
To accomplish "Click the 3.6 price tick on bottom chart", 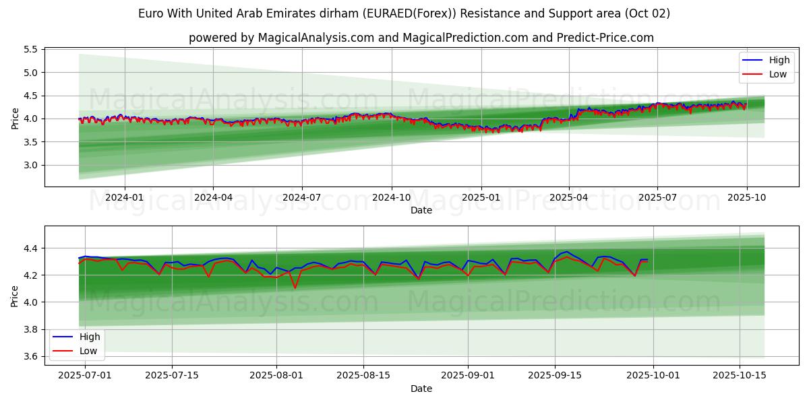I will [x=30, y=356].
